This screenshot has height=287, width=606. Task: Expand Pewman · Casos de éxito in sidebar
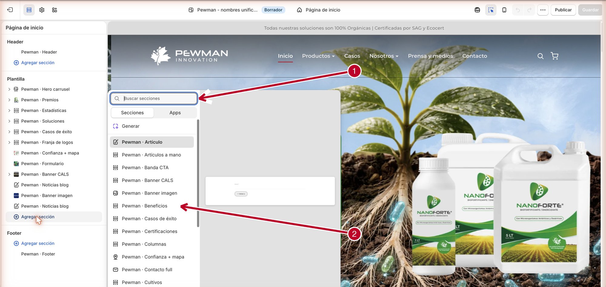[x=9, y=132]
